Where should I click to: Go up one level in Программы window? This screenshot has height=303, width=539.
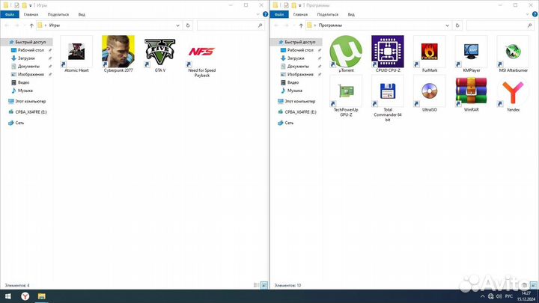click(x=301, y=25)
